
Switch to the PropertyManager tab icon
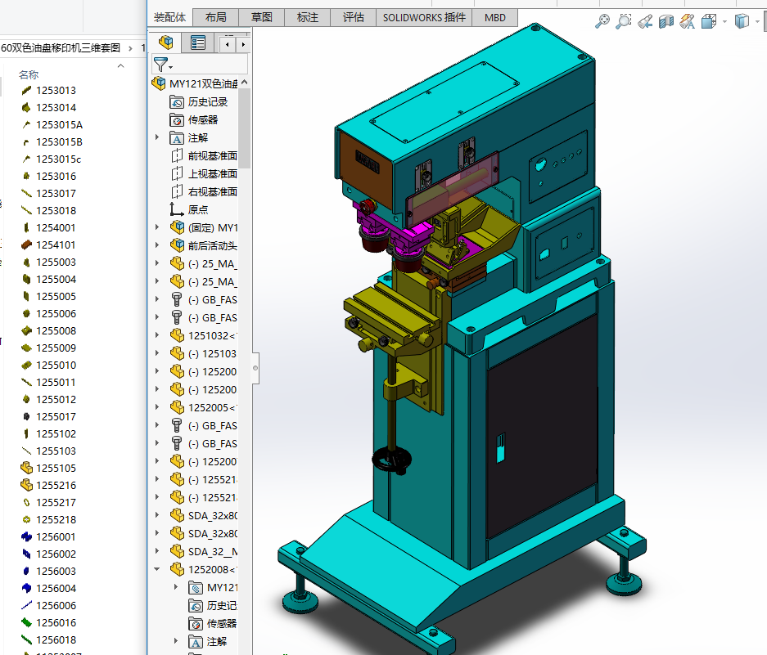click(x=198, y=43)
